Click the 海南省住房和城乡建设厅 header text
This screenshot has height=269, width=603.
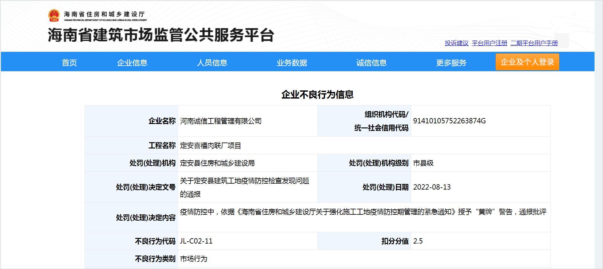coord(104,14)
